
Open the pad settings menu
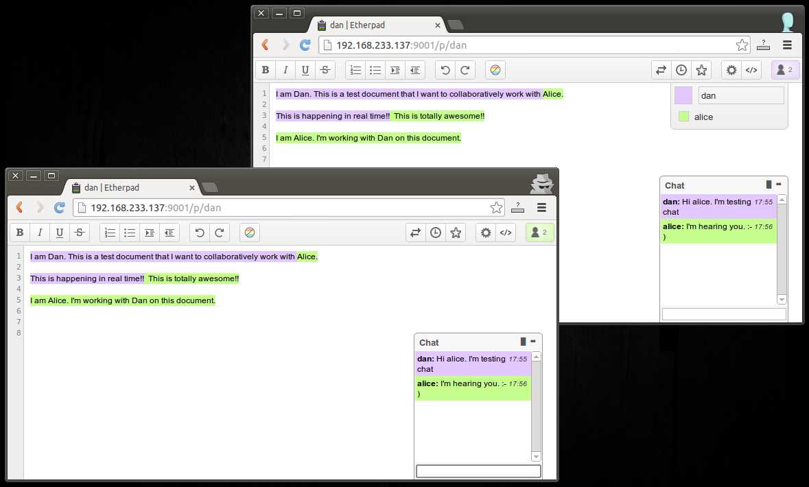coord(486,232)
